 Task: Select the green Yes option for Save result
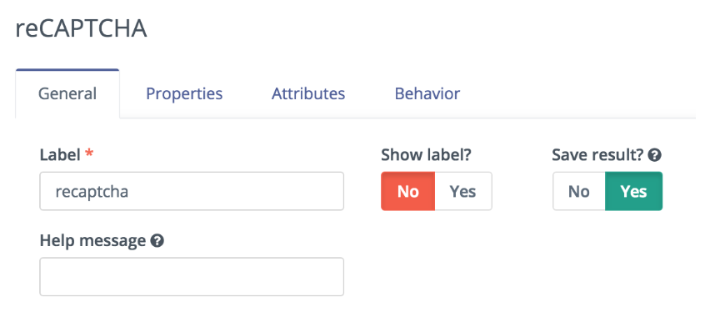coord(633,191)
